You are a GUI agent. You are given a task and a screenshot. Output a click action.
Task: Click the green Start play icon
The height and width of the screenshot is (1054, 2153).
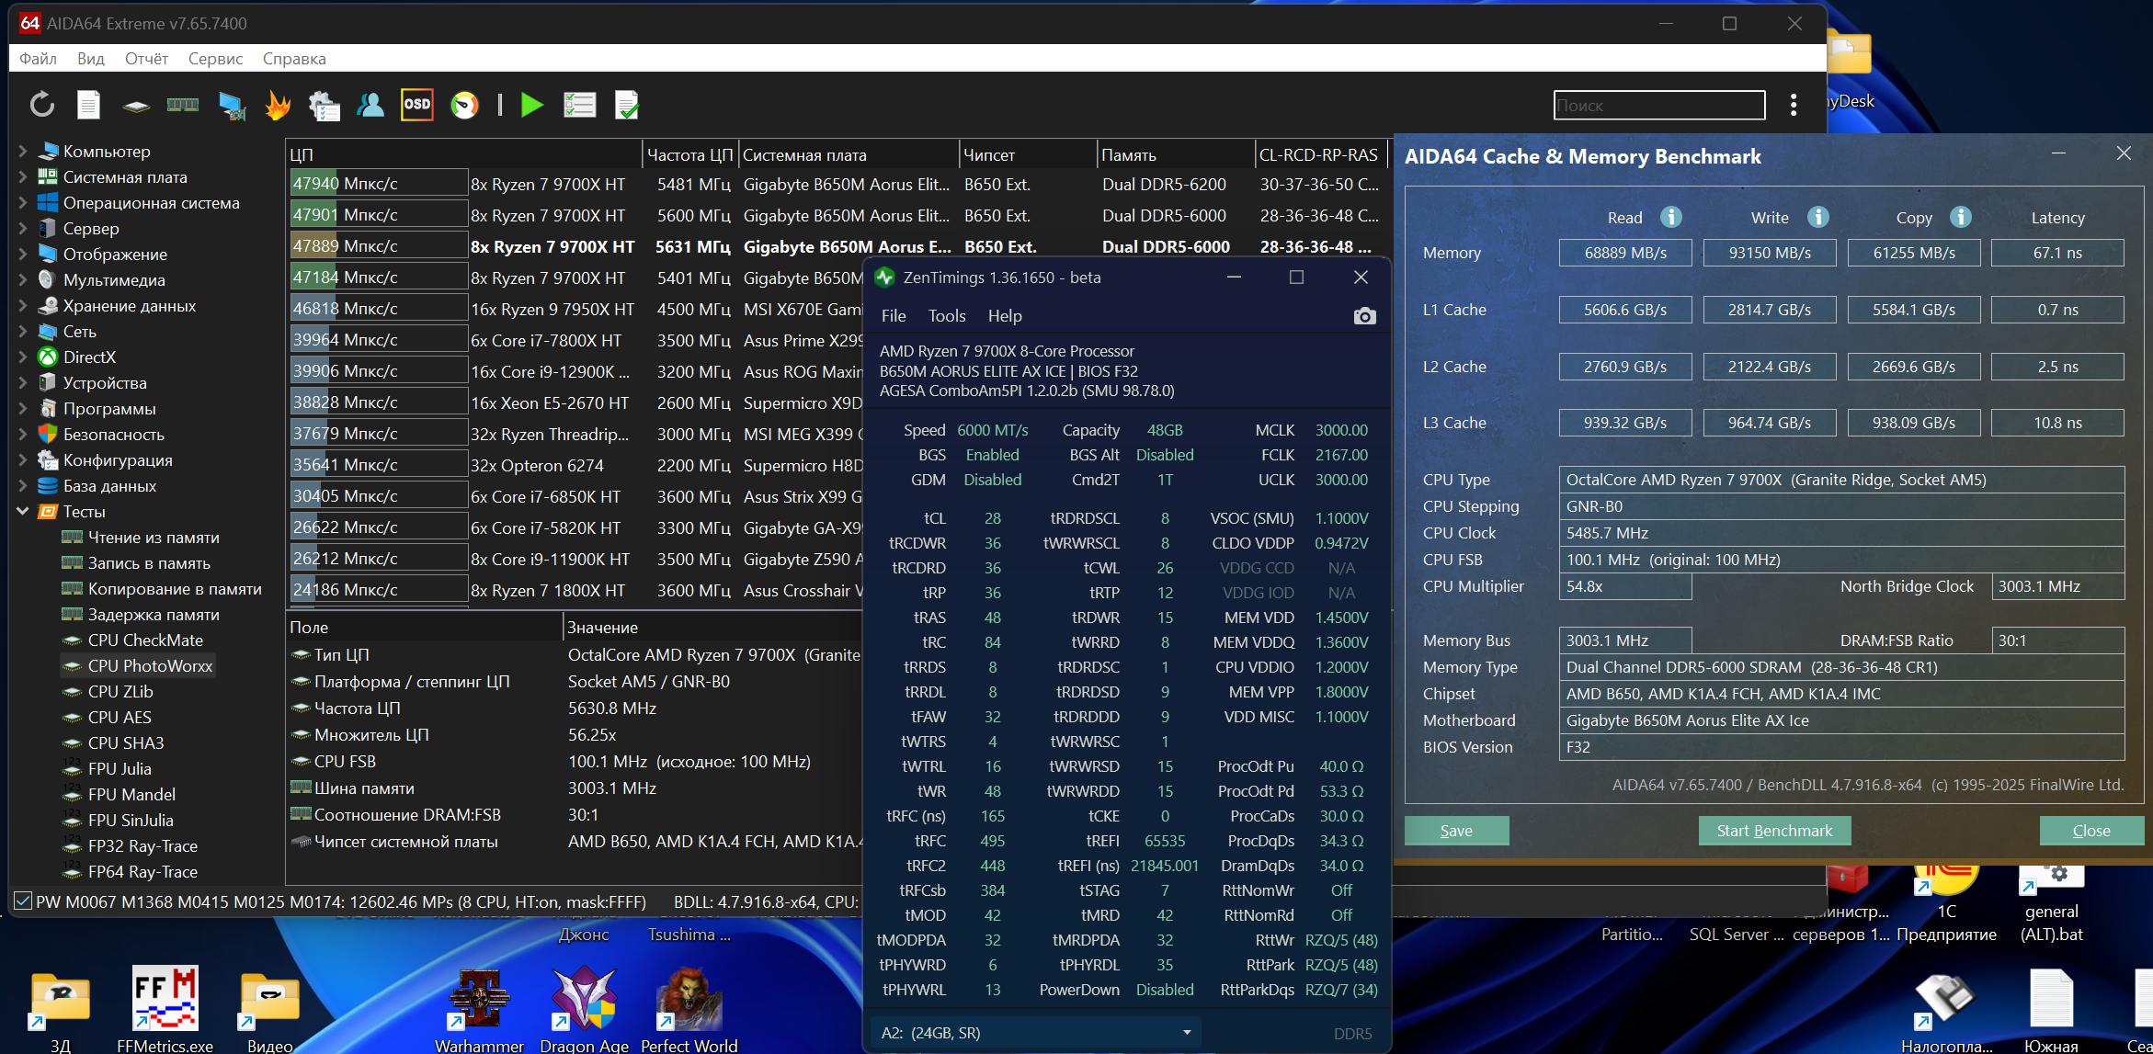coord(531,105)
